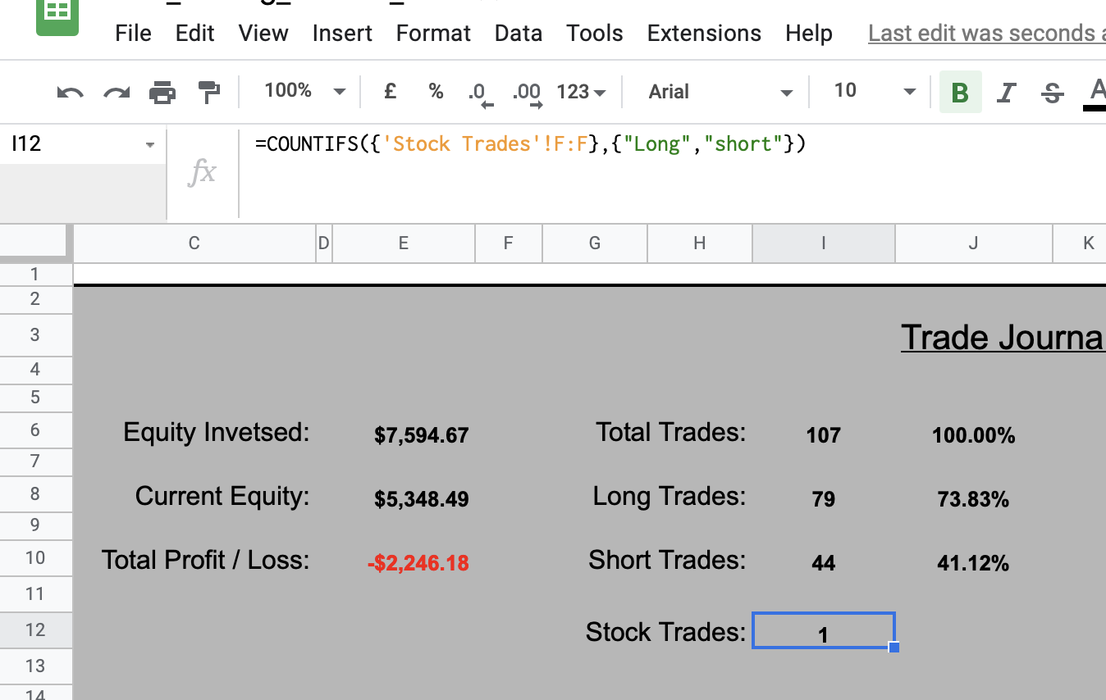Toggle italic formatting button
1106x700 pixels.
pos(1006,92)
